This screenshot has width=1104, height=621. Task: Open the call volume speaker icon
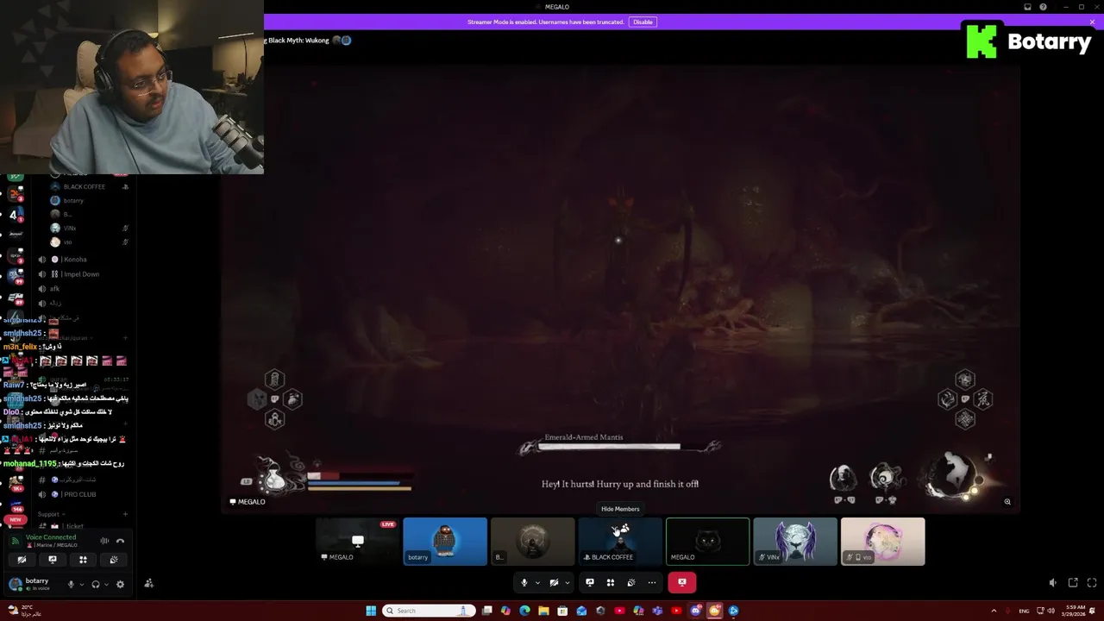pyautogui.click(x=1052, y=583)
